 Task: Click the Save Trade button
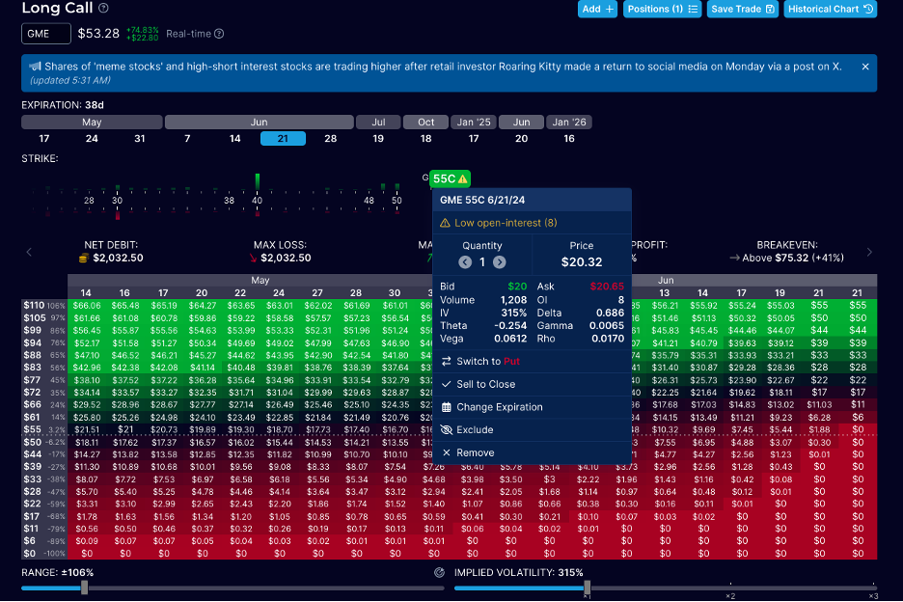[742, 9]
